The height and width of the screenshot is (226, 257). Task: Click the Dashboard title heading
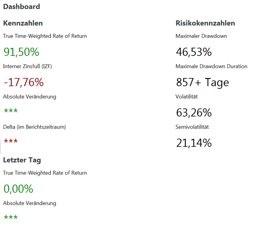[x=21, y=7]
